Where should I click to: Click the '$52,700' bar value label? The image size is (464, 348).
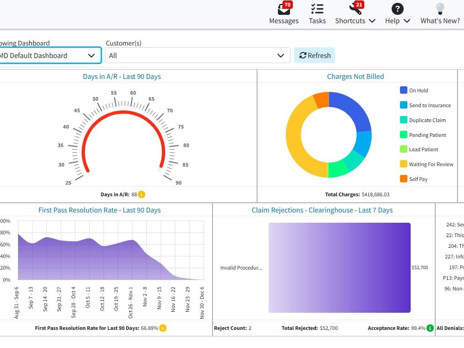pyautogui.click(x=419, y=268)
